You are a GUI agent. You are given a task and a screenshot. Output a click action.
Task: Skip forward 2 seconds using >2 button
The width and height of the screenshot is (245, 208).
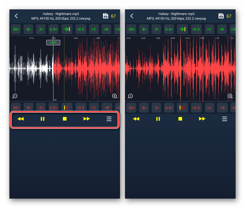click(93, 29)
